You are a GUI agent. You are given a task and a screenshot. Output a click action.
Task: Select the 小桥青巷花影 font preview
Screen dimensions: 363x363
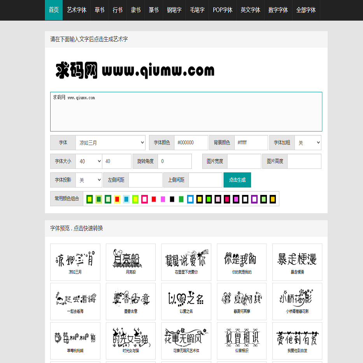coord(297,301)
